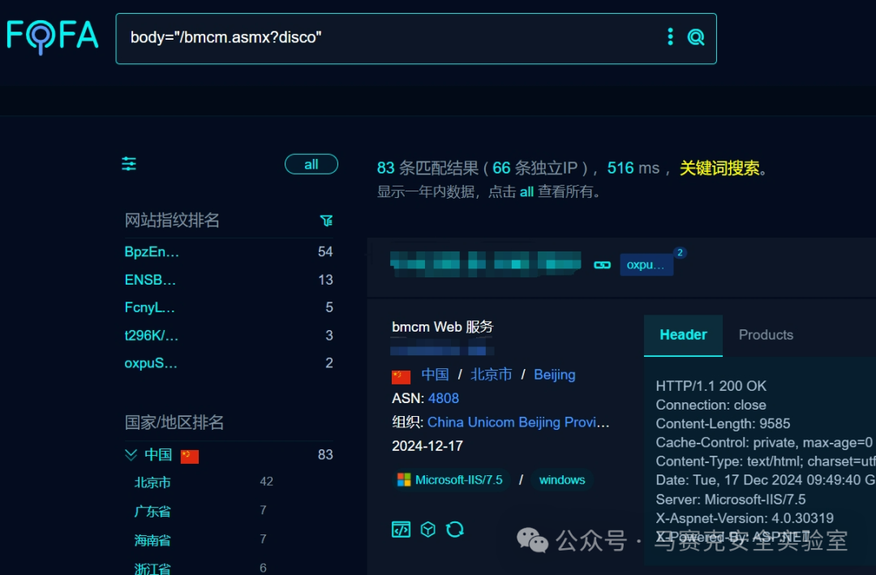Click the oxpu... tag badge
Image resolution: width=876 pixels, height=575 pixels.
[646, 265]
